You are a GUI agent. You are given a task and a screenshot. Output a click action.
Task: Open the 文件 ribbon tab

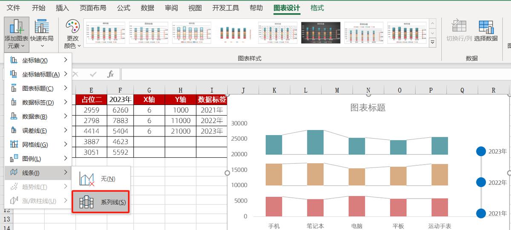pyautogui.click(x=14, y=8)
